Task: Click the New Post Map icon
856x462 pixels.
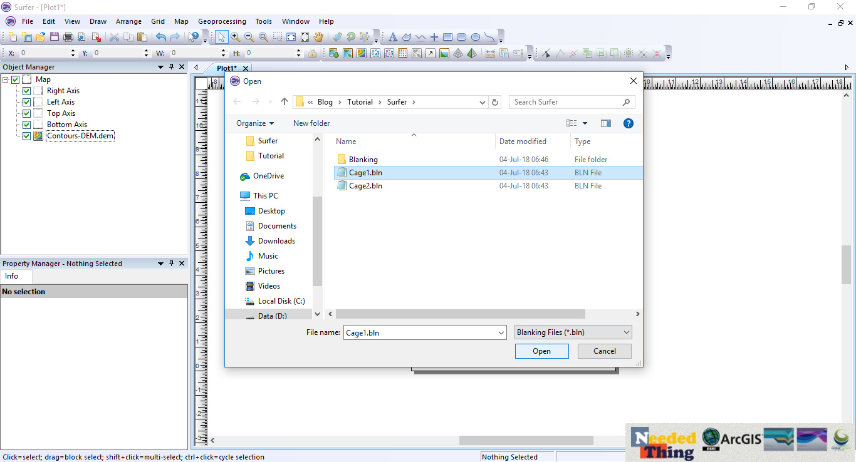Action: coord(375,53)
